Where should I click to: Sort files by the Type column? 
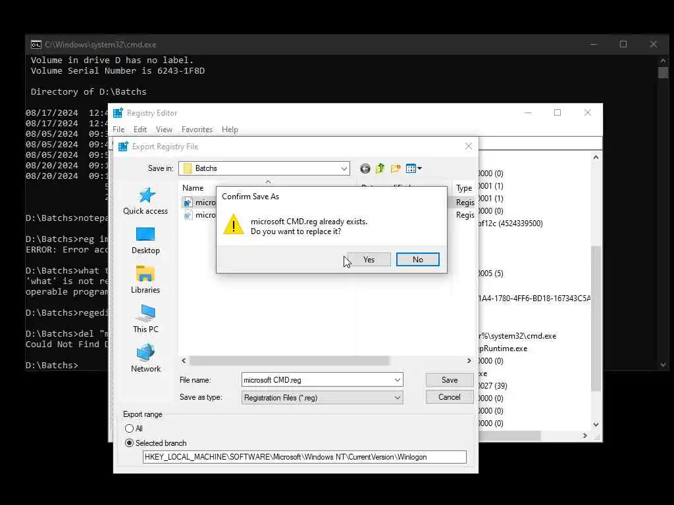464,188
